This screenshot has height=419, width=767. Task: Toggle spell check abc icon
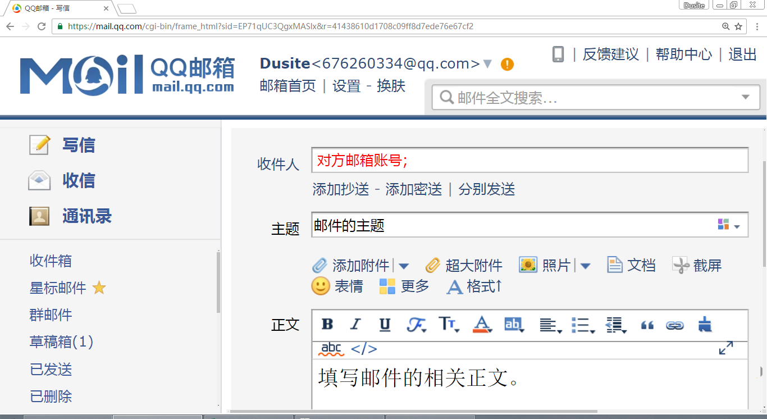coord(331,349)
